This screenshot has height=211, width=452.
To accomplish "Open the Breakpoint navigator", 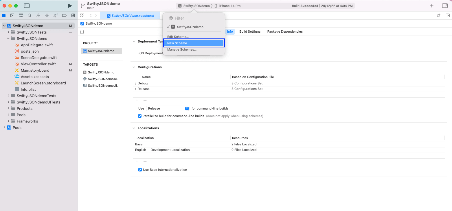I will click(64, 16).
